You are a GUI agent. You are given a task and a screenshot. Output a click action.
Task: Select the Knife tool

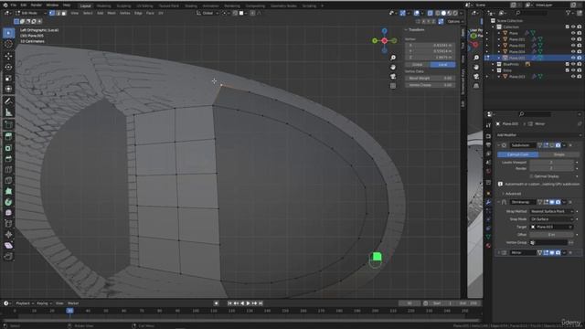(8, 180)
